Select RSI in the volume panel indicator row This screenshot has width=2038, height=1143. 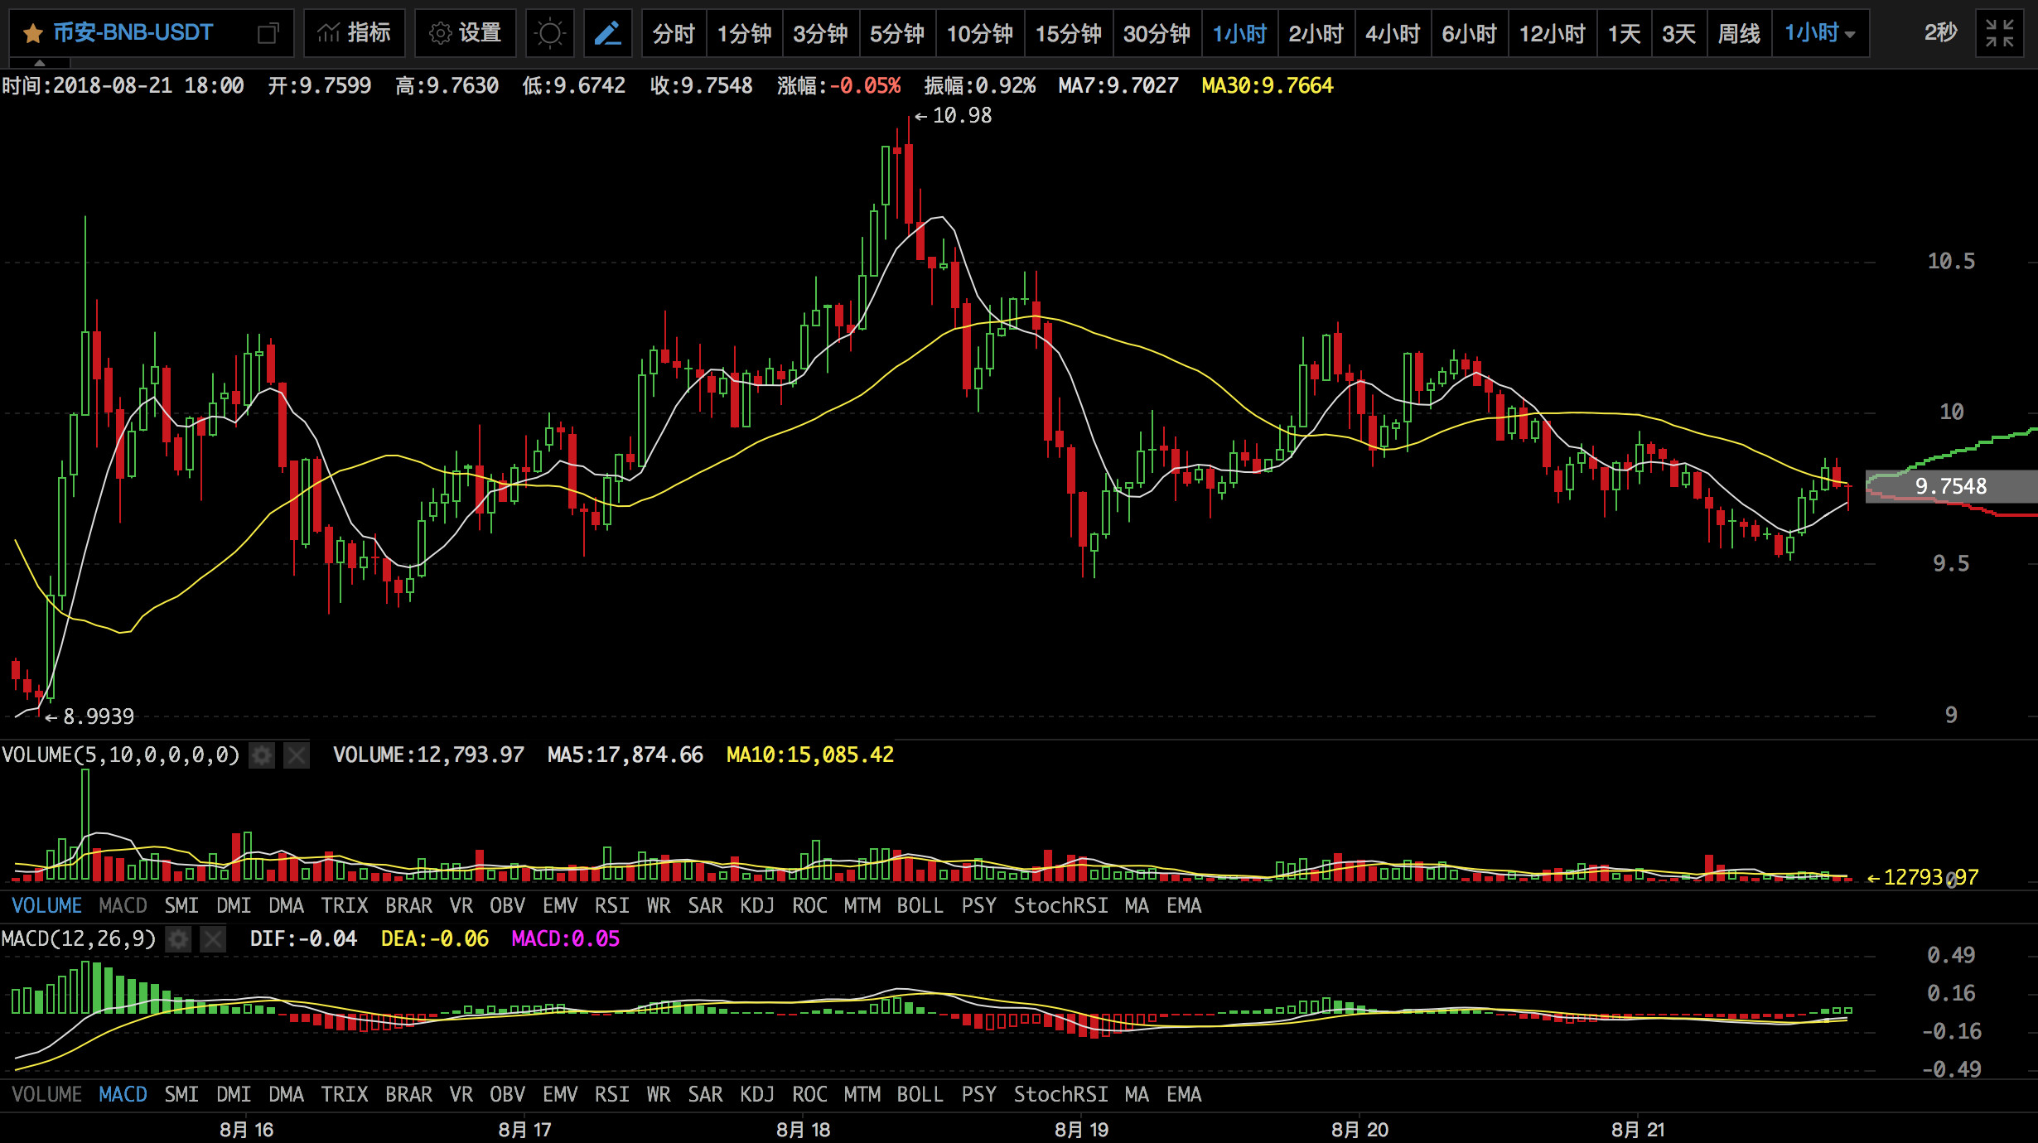coord(612,905)
